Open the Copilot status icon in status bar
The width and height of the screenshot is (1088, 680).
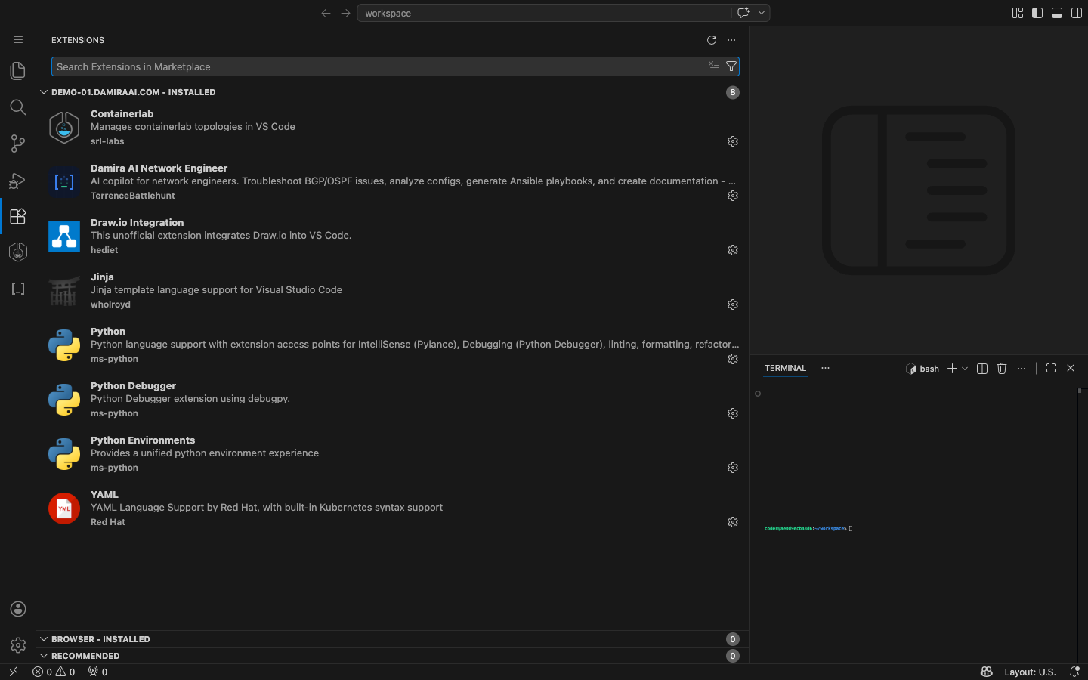pos(987,672)
